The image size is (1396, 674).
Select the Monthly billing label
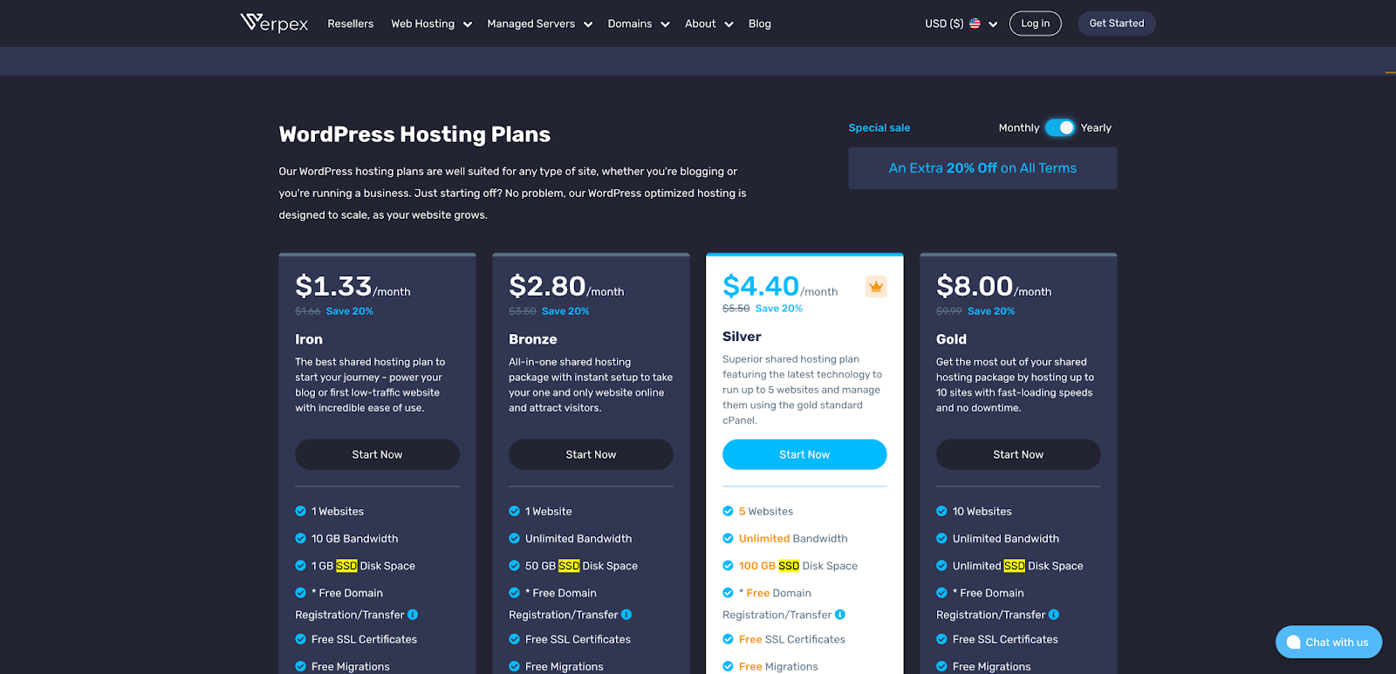pos(1018,127)
